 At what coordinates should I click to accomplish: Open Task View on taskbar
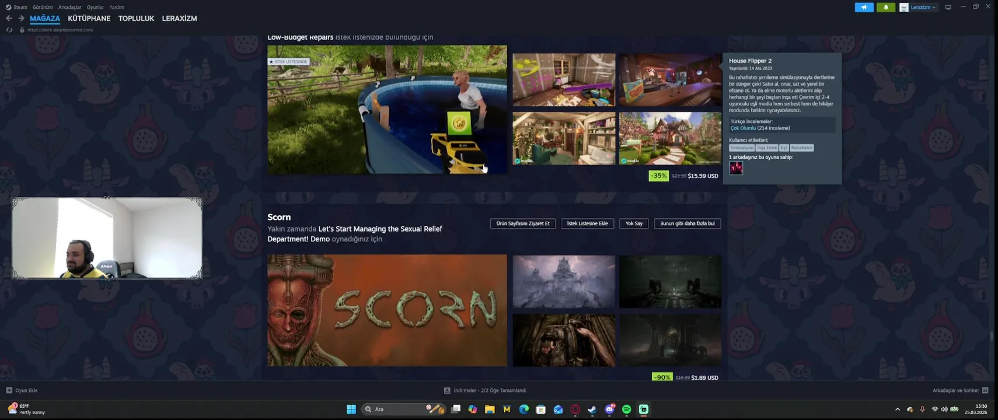(x=456, y=409)
